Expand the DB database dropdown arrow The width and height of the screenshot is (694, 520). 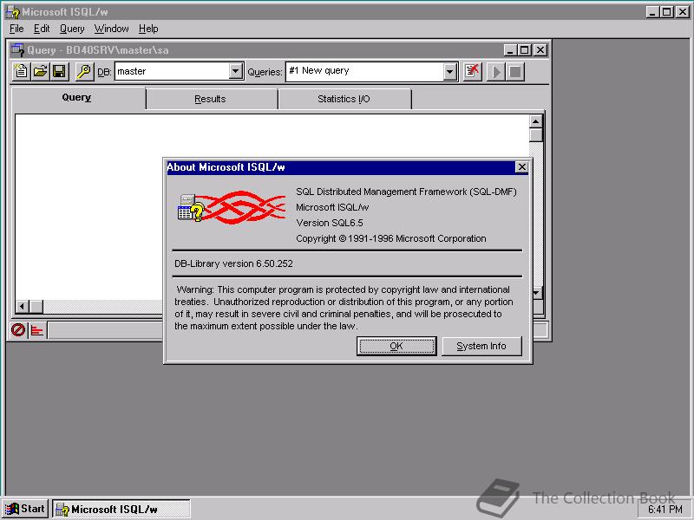tap(236, 71)
